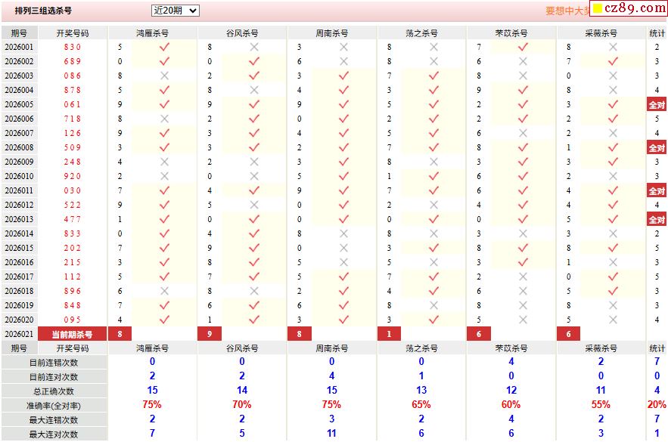This screenshot has height=442, width=668.
Task: Click the 全对 badge in row 2026005
Action: (657, 105)
